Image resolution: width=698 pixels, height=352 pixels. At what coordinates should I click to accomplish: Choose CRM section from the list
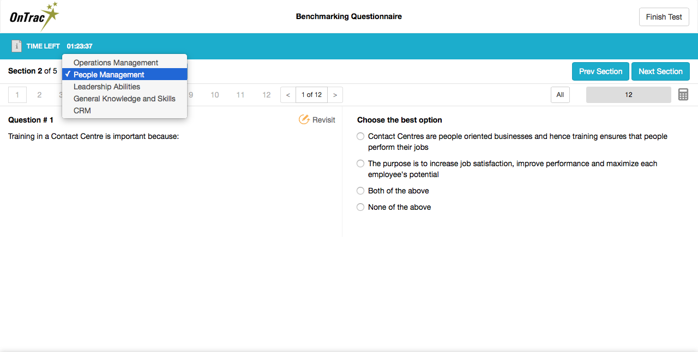tap(82, 111)
